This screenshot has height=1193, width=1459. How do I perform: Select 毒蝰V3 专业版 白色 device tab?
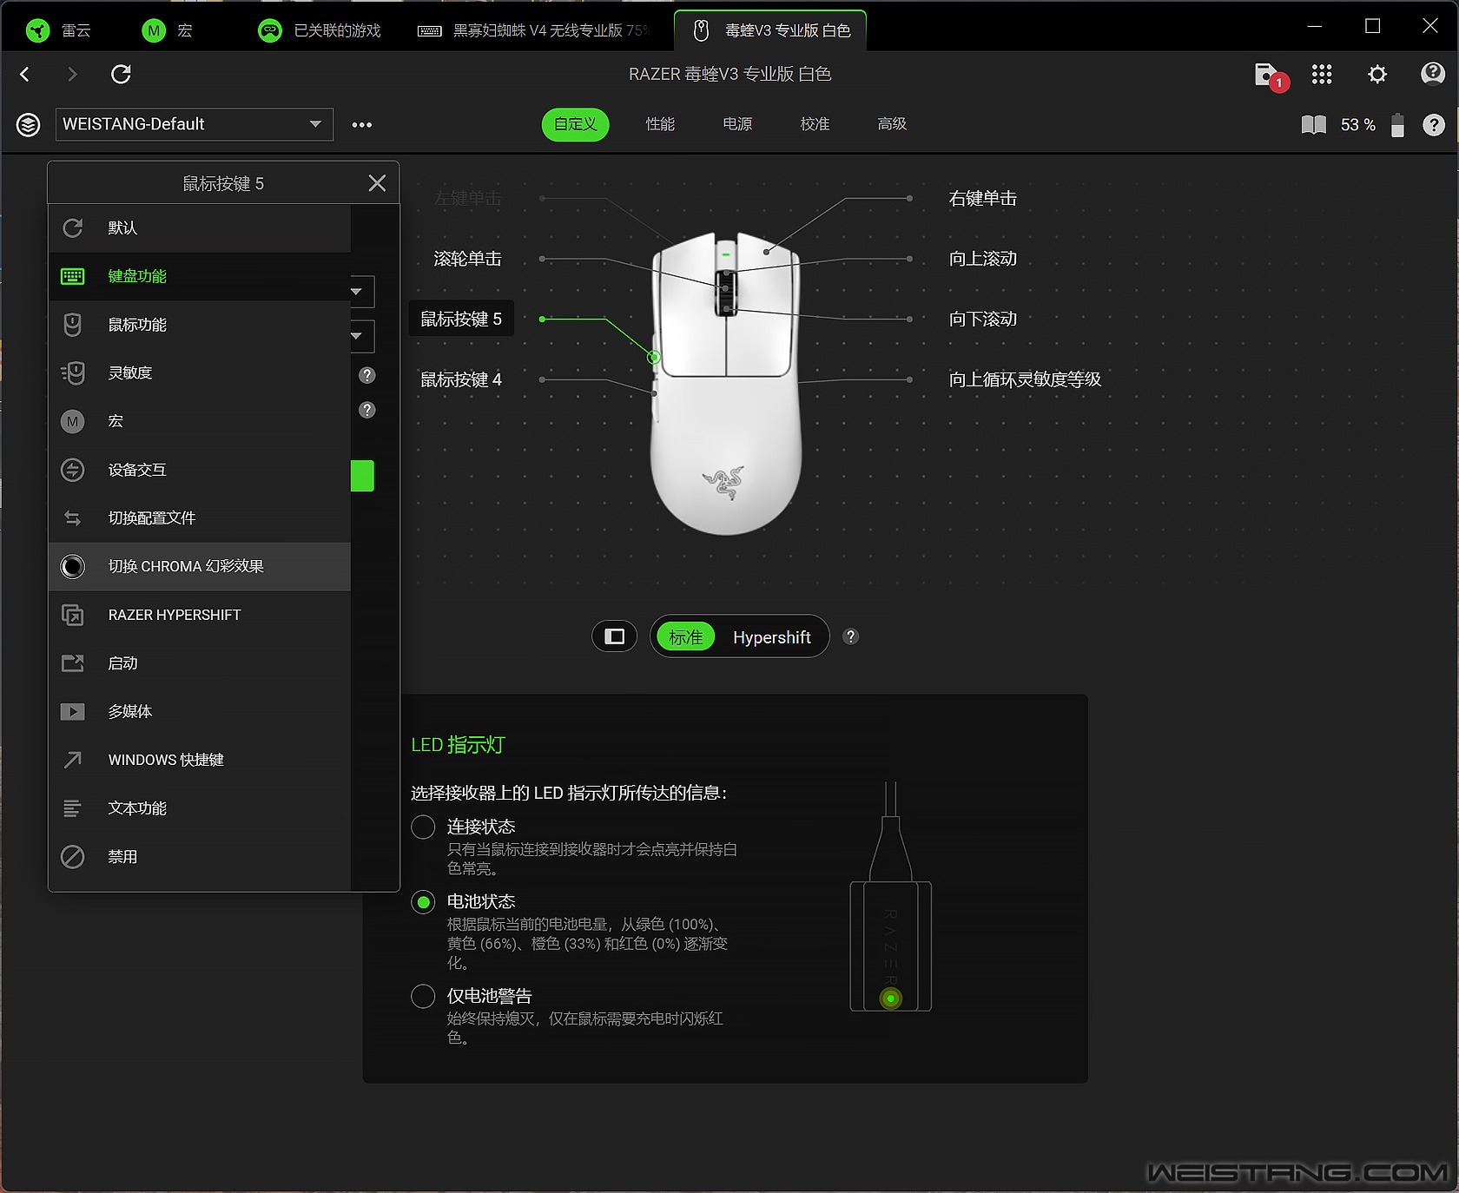(x=770, y=31)
